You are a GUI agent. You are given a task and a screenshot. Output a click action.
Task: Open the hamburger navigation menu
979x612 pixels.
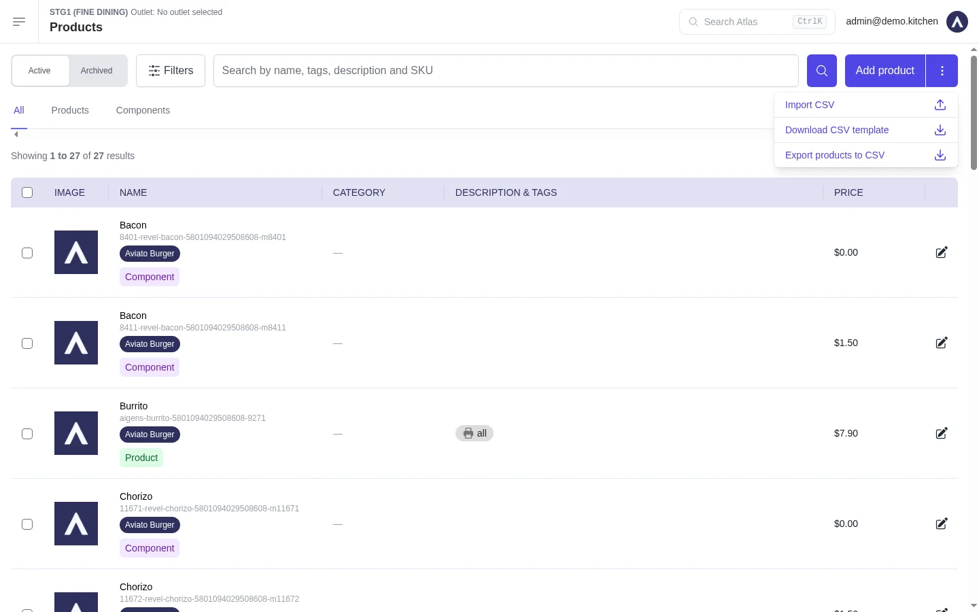coord(19,22)
